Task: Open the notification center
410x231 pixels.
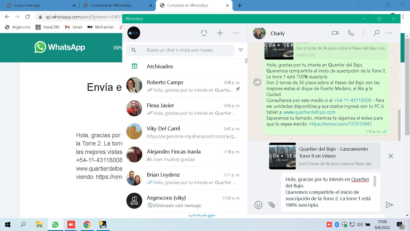Action: pos(401,225)
